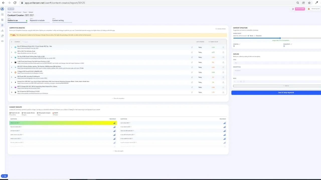Select the Characters radio button
Screen dimensions: 321x180
255,35
